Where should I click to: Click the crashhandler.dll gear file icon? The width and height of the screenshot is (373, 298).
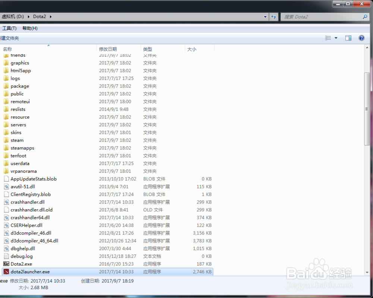(x=6, y=202)
